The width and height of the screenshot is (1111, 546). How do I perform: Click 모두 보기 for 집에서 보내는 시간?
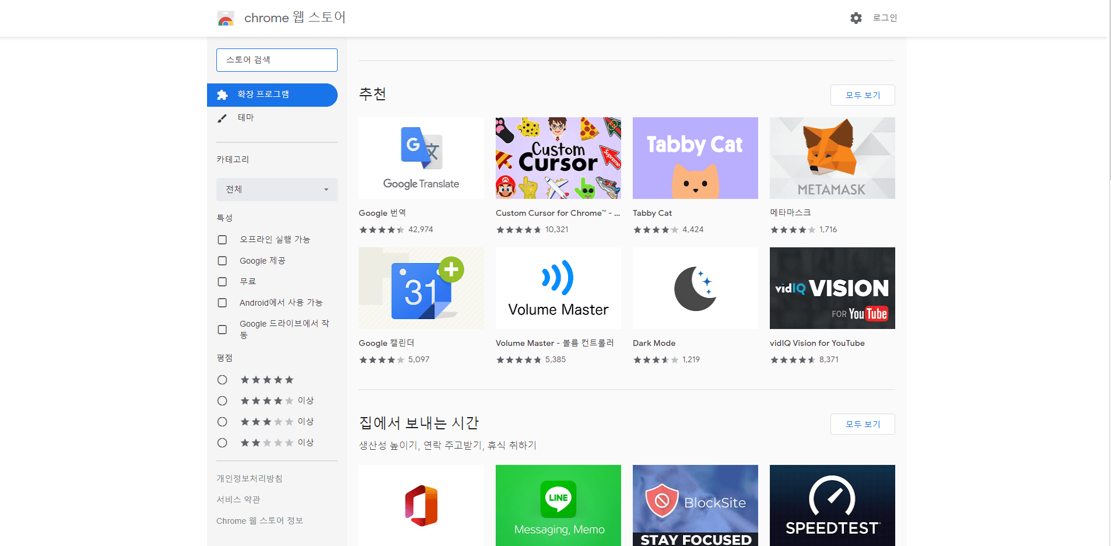click(863, 424)
